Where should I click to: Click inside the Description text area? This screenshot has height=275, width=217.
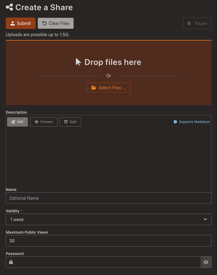click(108, 156)
